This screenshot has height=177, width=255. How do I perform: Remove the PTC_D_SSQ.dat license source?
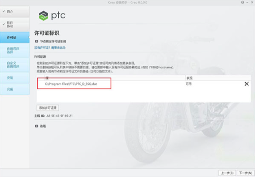coord(246,84)
